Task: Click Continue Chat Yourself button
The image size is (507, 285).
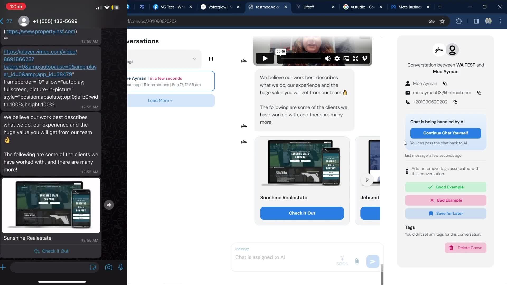Action: point(445,133)
